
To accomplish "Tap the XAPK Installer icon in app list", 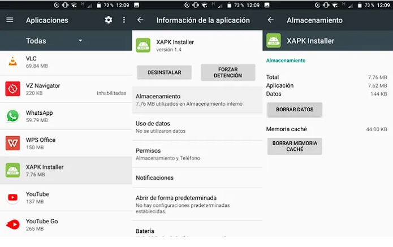I will click(12, 170).
